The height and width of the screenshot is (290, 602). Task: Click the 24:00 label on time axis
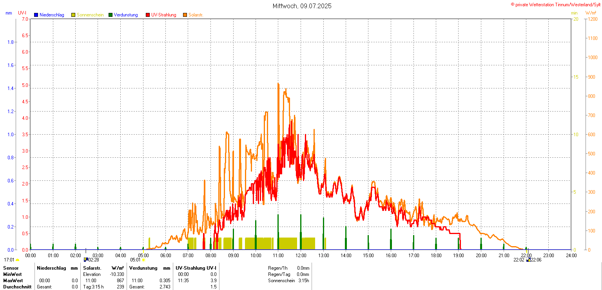[x=571, y=255]
